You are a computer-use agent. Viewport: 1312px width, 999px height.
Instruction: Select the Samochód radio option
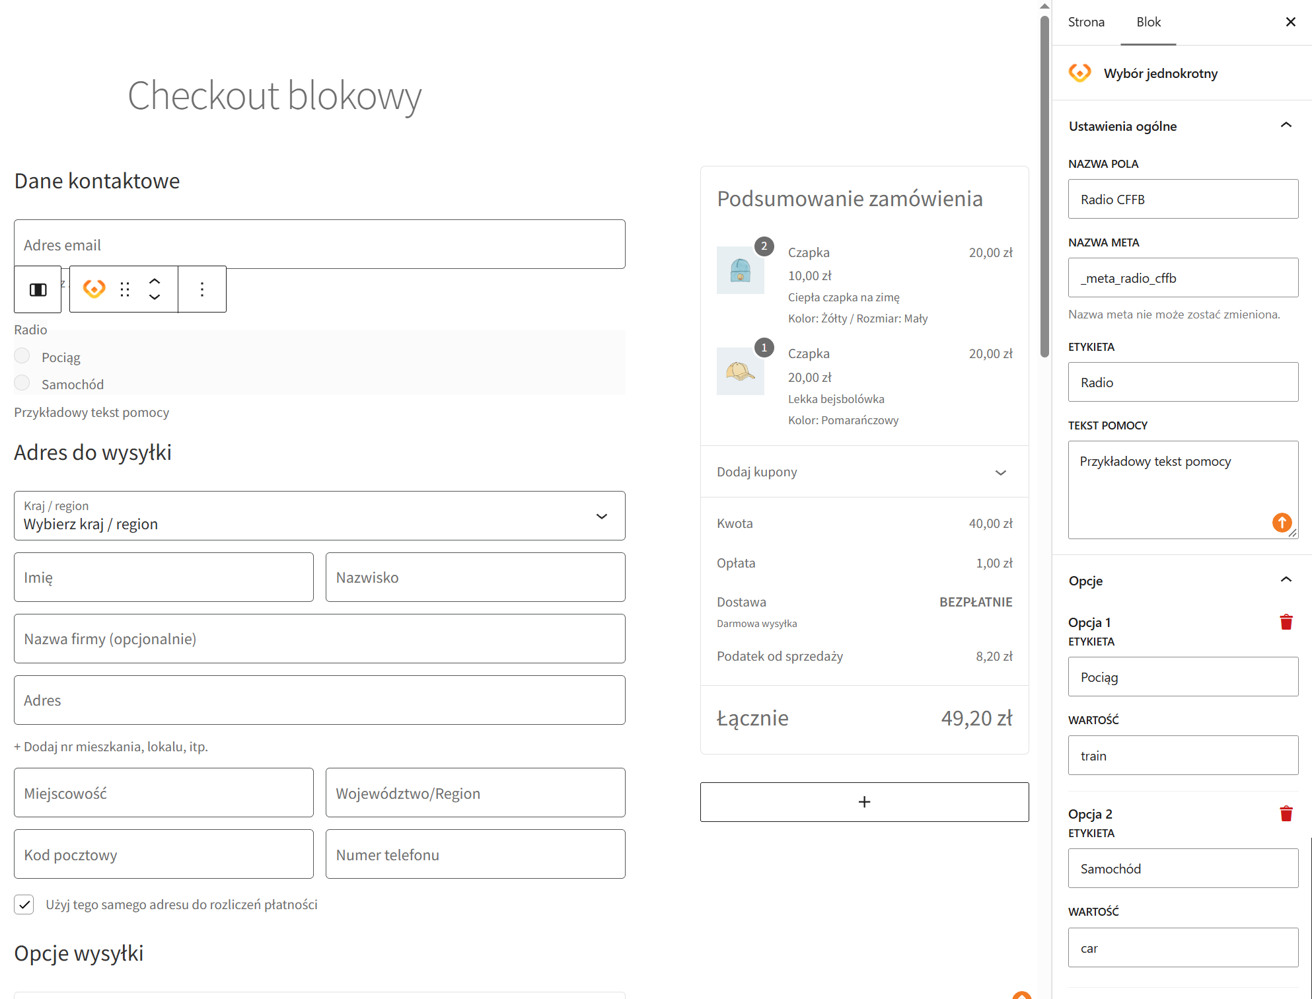(22, 383)
